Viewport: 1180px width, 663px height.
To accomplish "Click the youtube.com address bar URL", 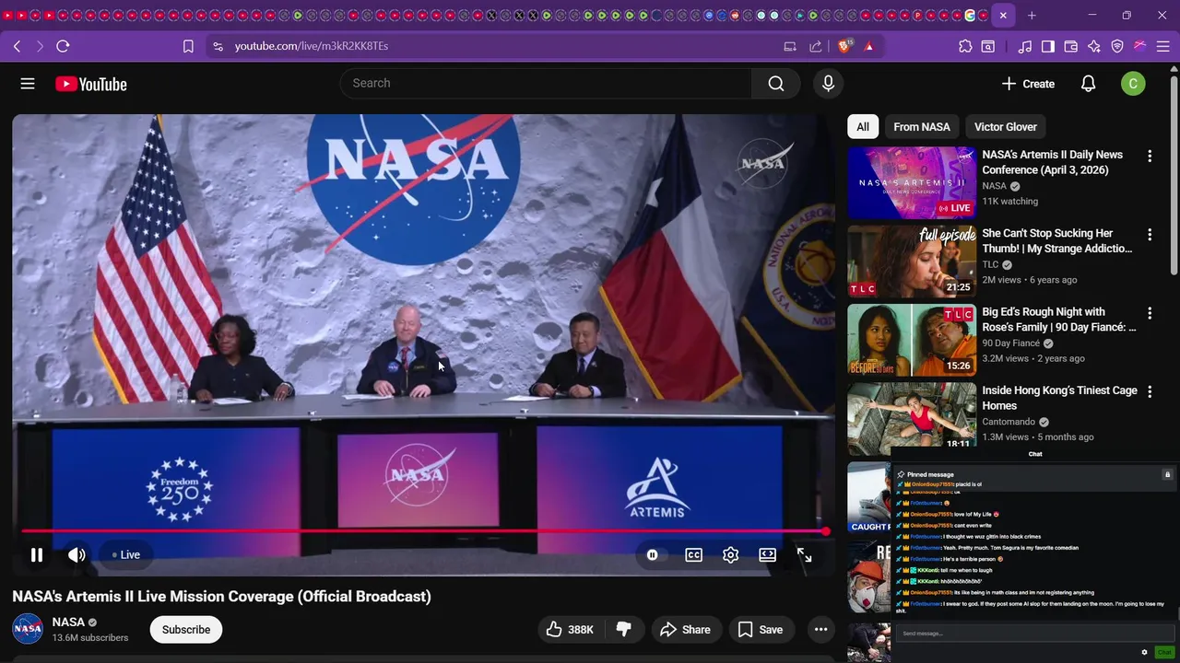I will point(312,46).
